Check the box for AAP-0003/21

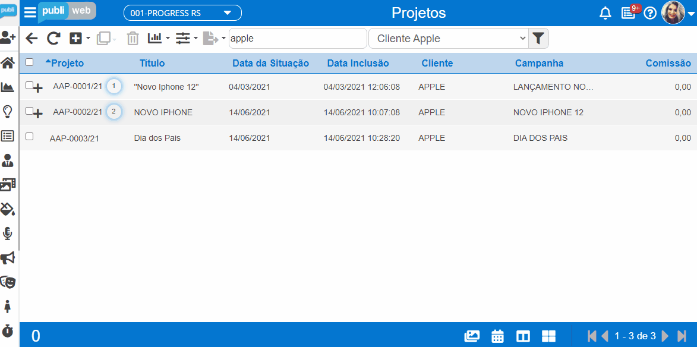(29, 137)
